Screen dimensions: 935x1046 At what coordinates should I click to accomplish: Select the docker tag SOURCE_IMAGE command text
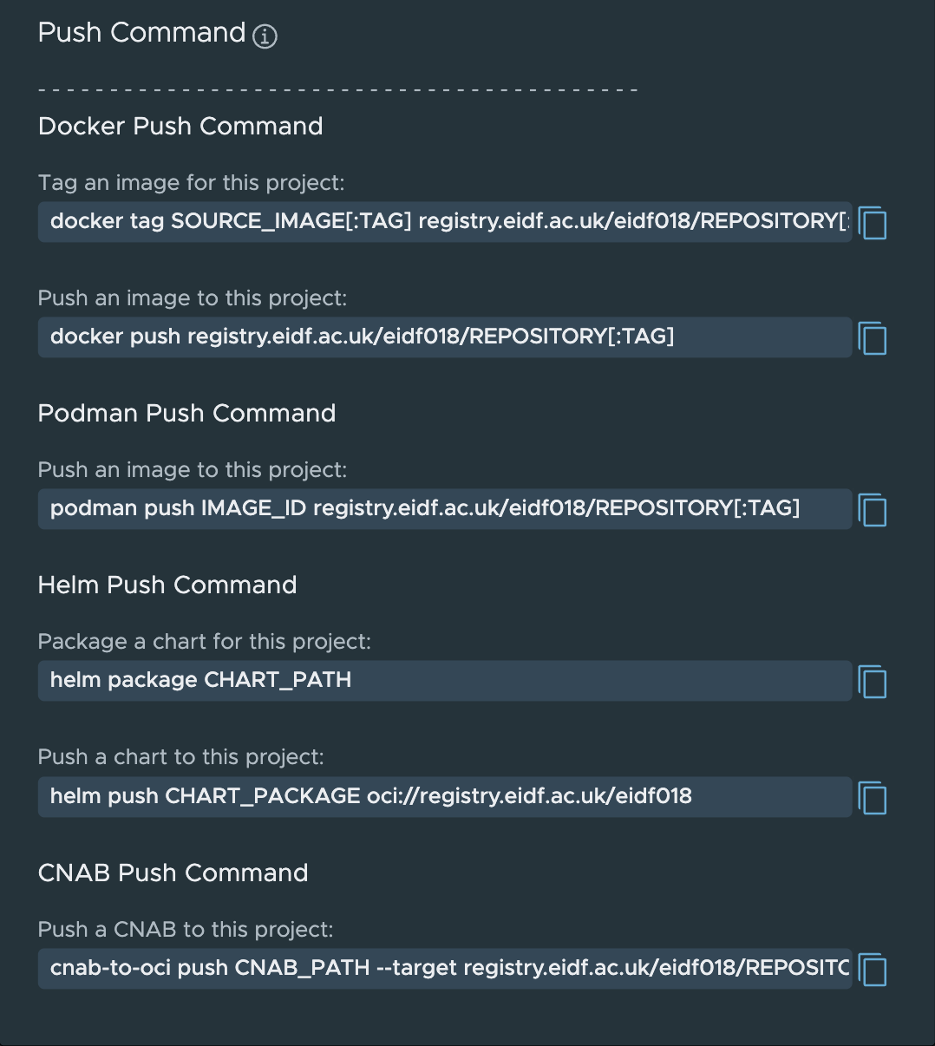[x=434, y=222]
